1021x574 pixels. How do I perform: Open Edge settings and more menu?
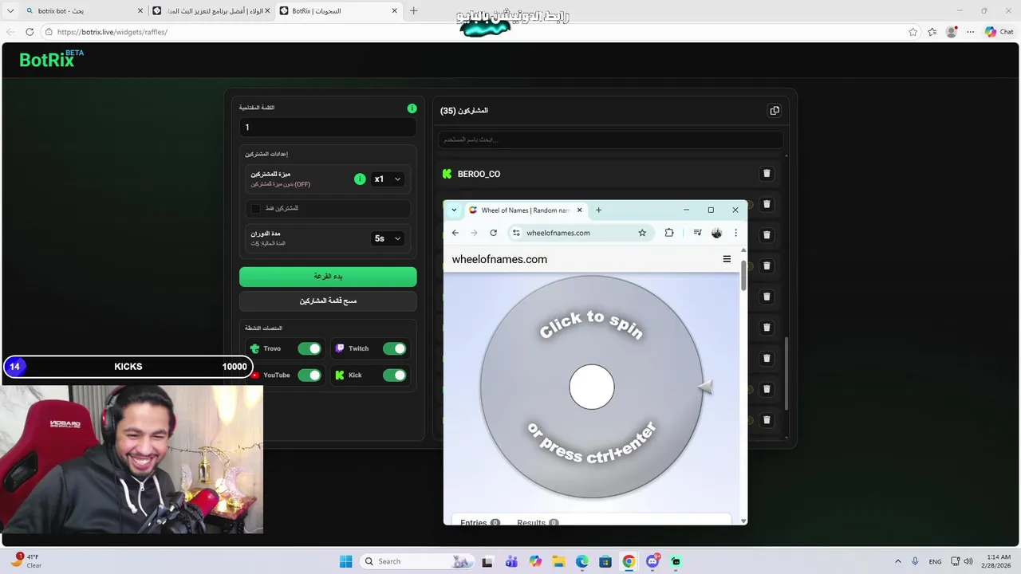click(x=970, y=32)
